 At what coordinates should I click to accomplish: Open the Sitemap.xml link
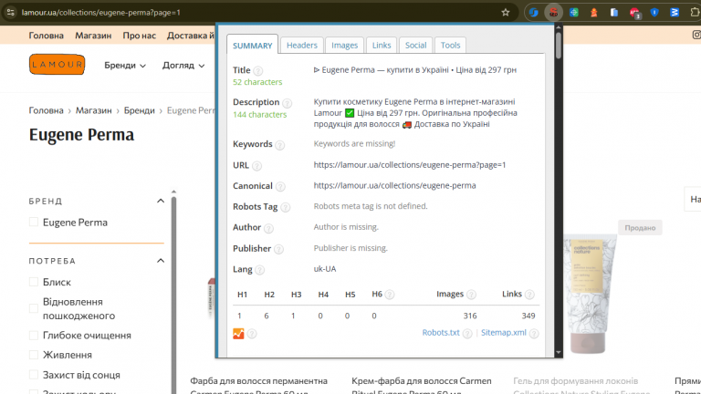pyautogui.click(x=504, y=333)
